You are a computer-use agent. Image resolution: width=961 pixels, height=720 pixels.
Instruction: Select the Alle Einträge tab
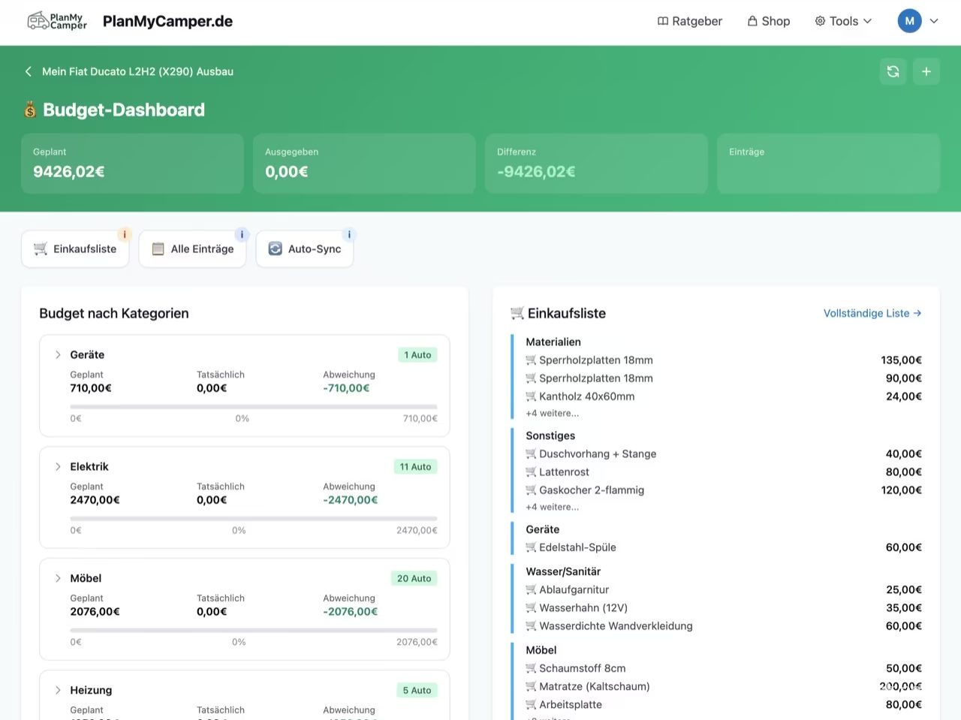(x=192, y=249)
